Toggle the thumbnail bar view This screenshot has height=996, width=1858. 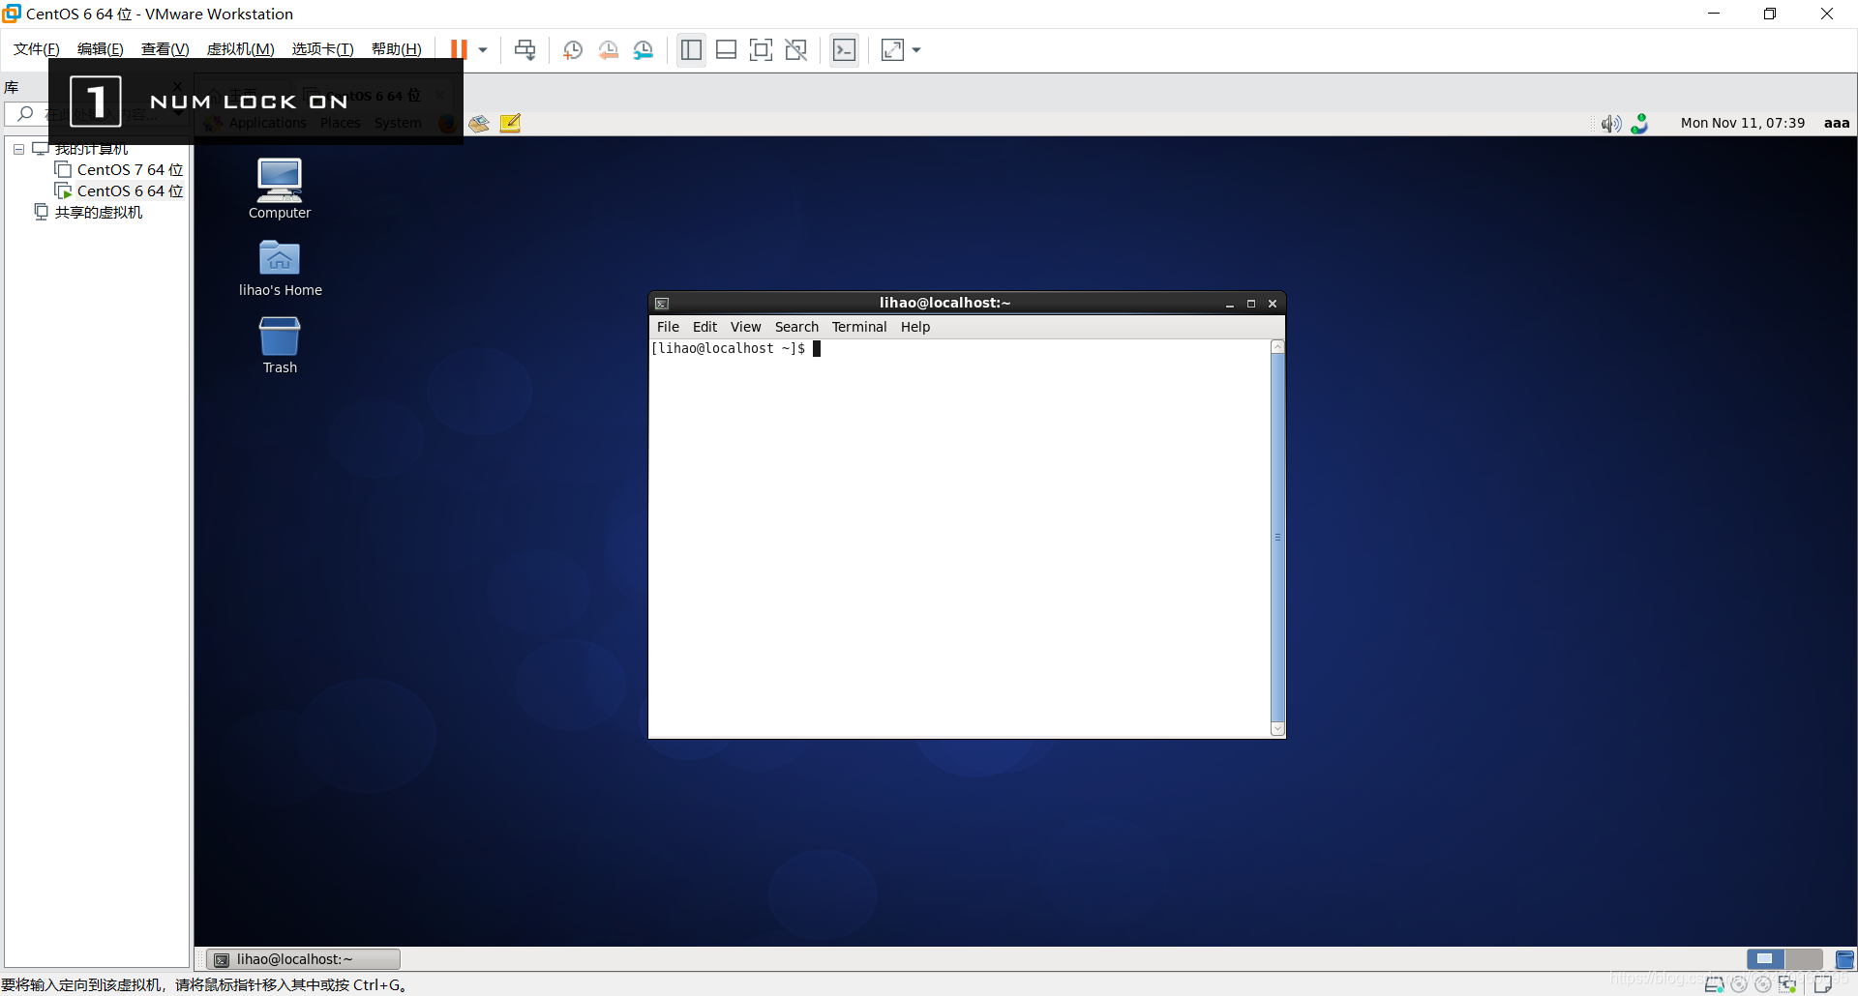[x=726, y=50]
